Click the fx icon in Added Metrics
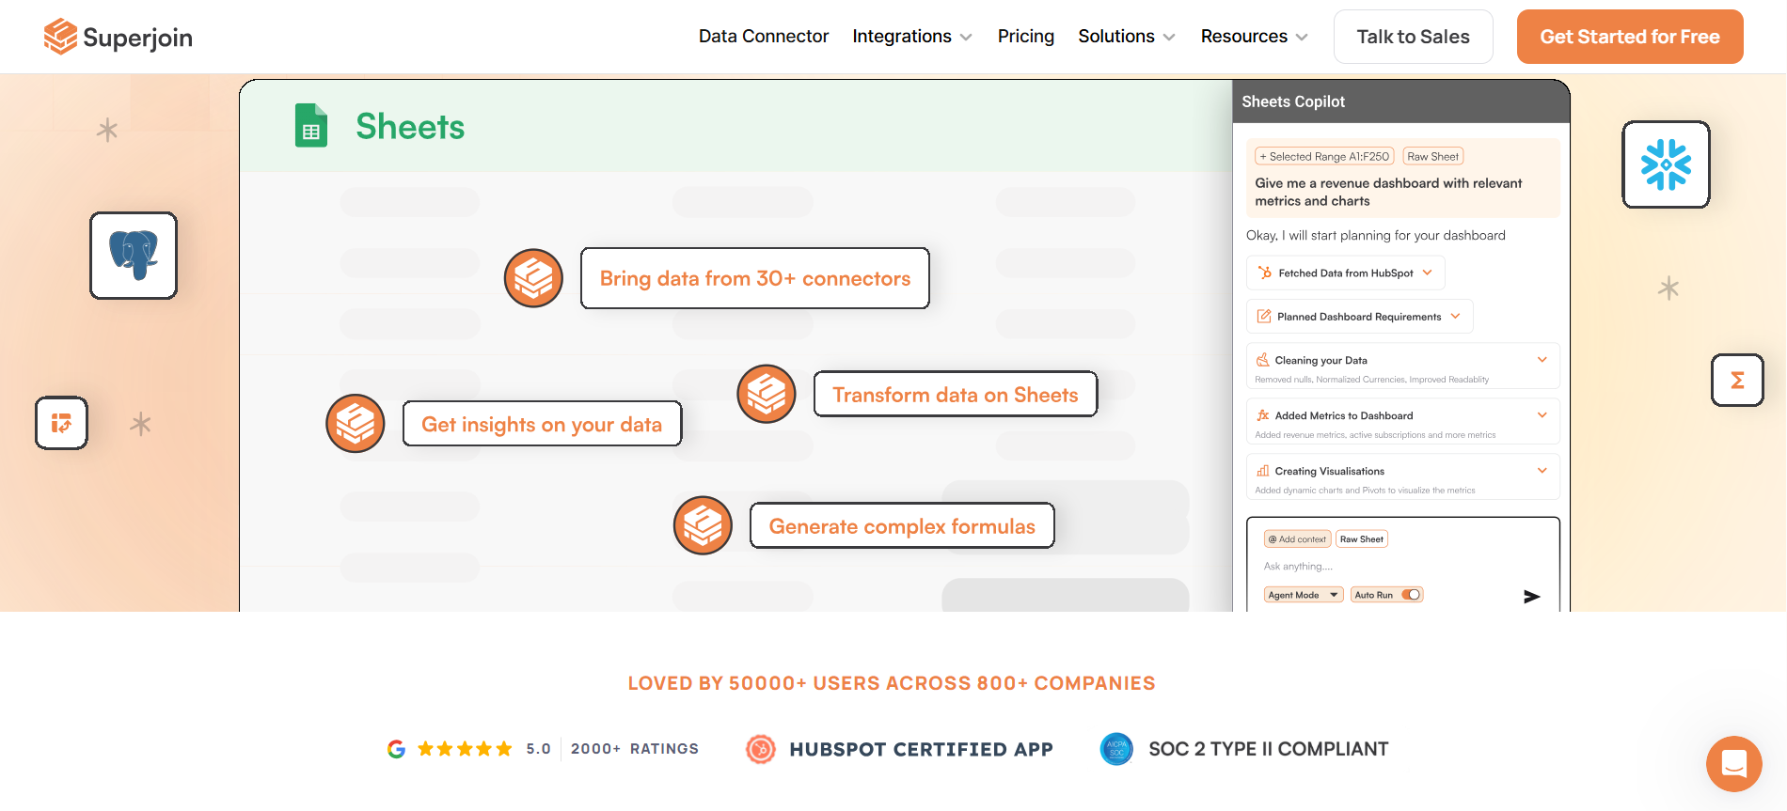 [1263, 415]
